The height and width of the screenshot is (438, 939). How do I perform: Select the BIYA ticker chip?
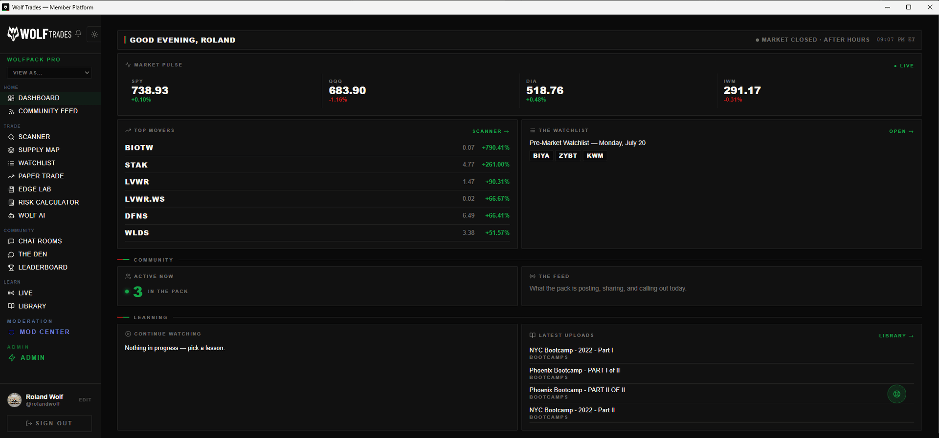click(x=541, y=156)
